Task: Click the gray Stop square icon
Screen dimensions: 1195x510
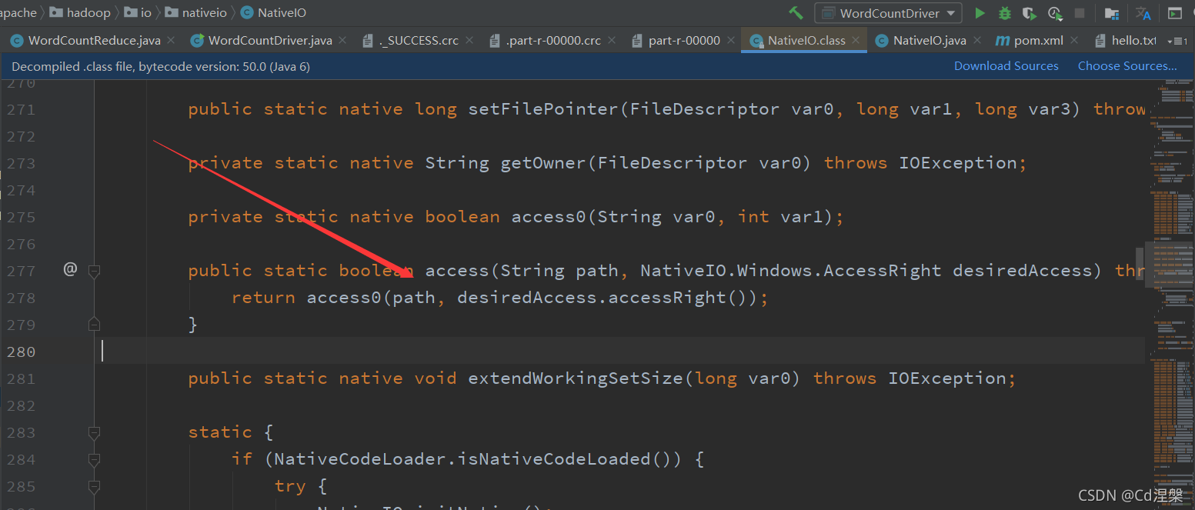Action: point(1080,13)
